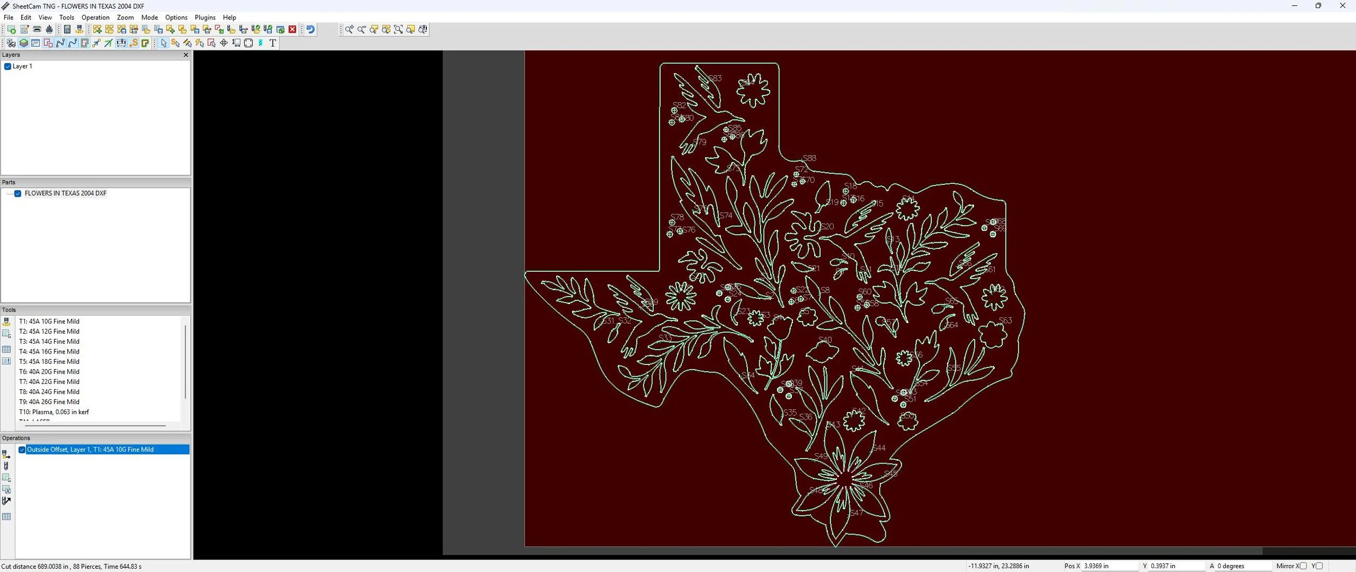This screenshot has width=1356, height=572.
Task: Select the 'S' with pointer start-point tool
Action: pos(175,43)
